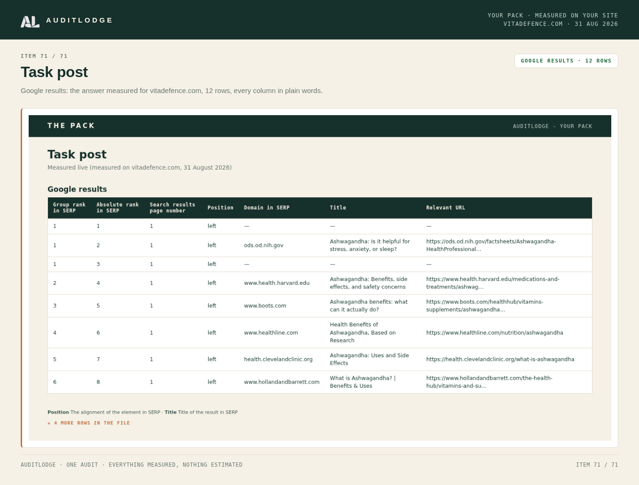The width and height of the screenshot is (639, 485).
Task: Open the boots.com healthhub URL
Action: 484,305
